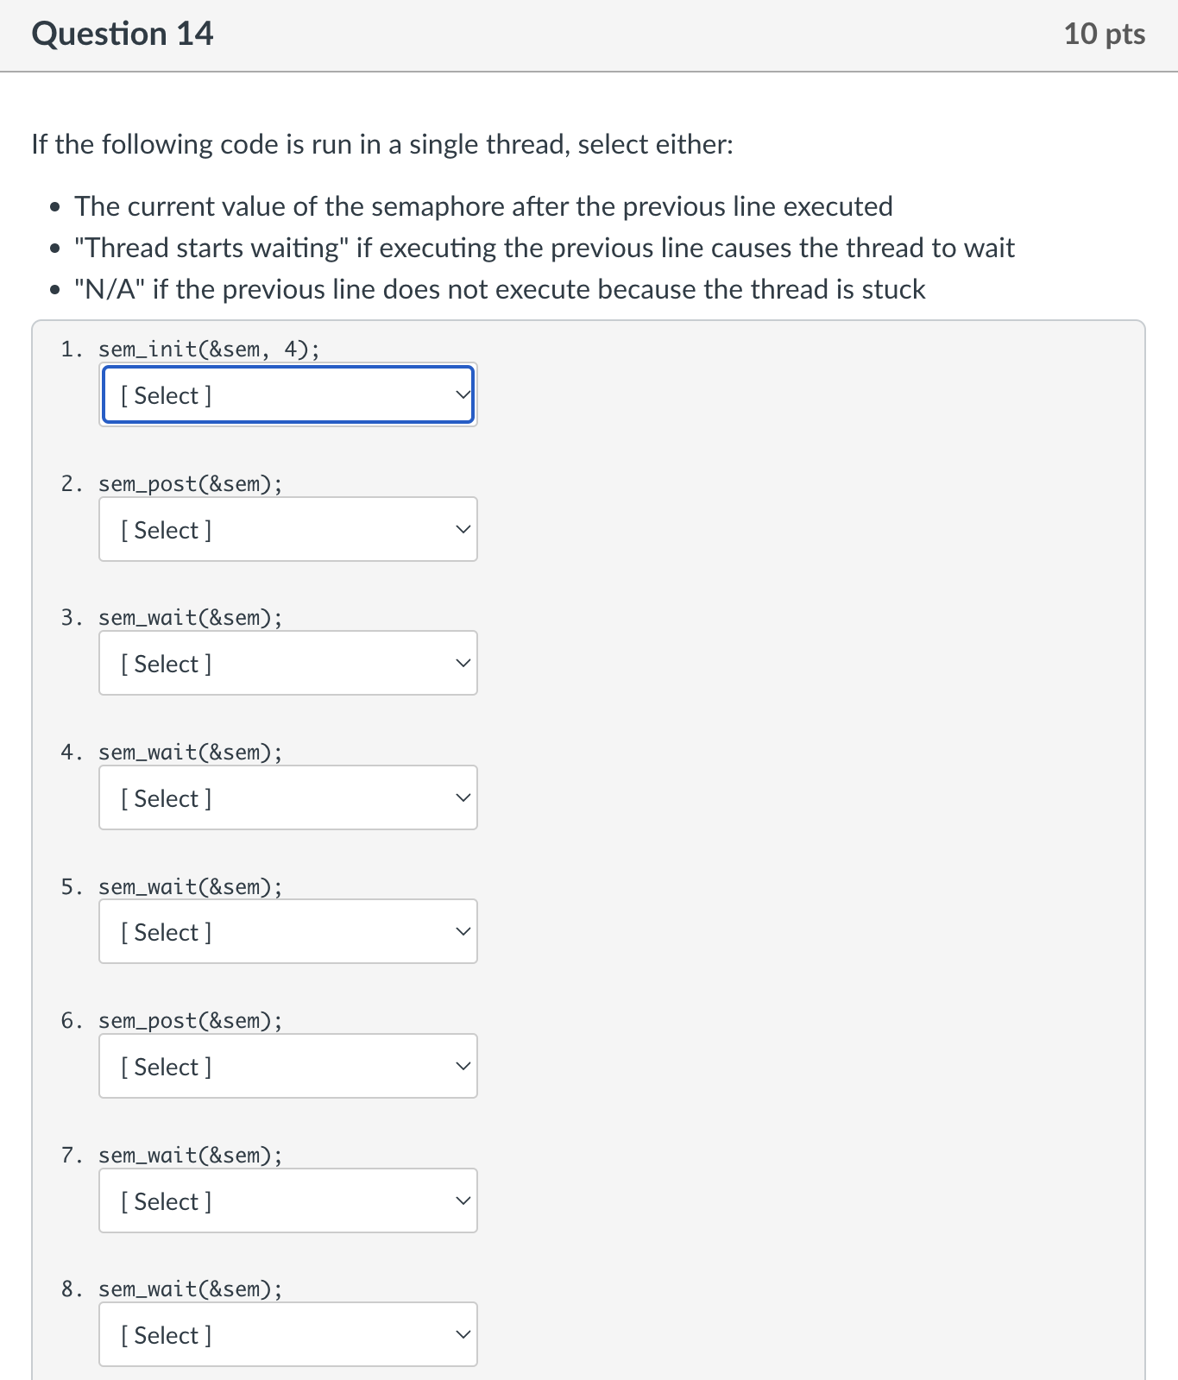Open the dropdown for line 5 sem_wait
The height and width of the screenshot is (1380, 1178).
288,931
